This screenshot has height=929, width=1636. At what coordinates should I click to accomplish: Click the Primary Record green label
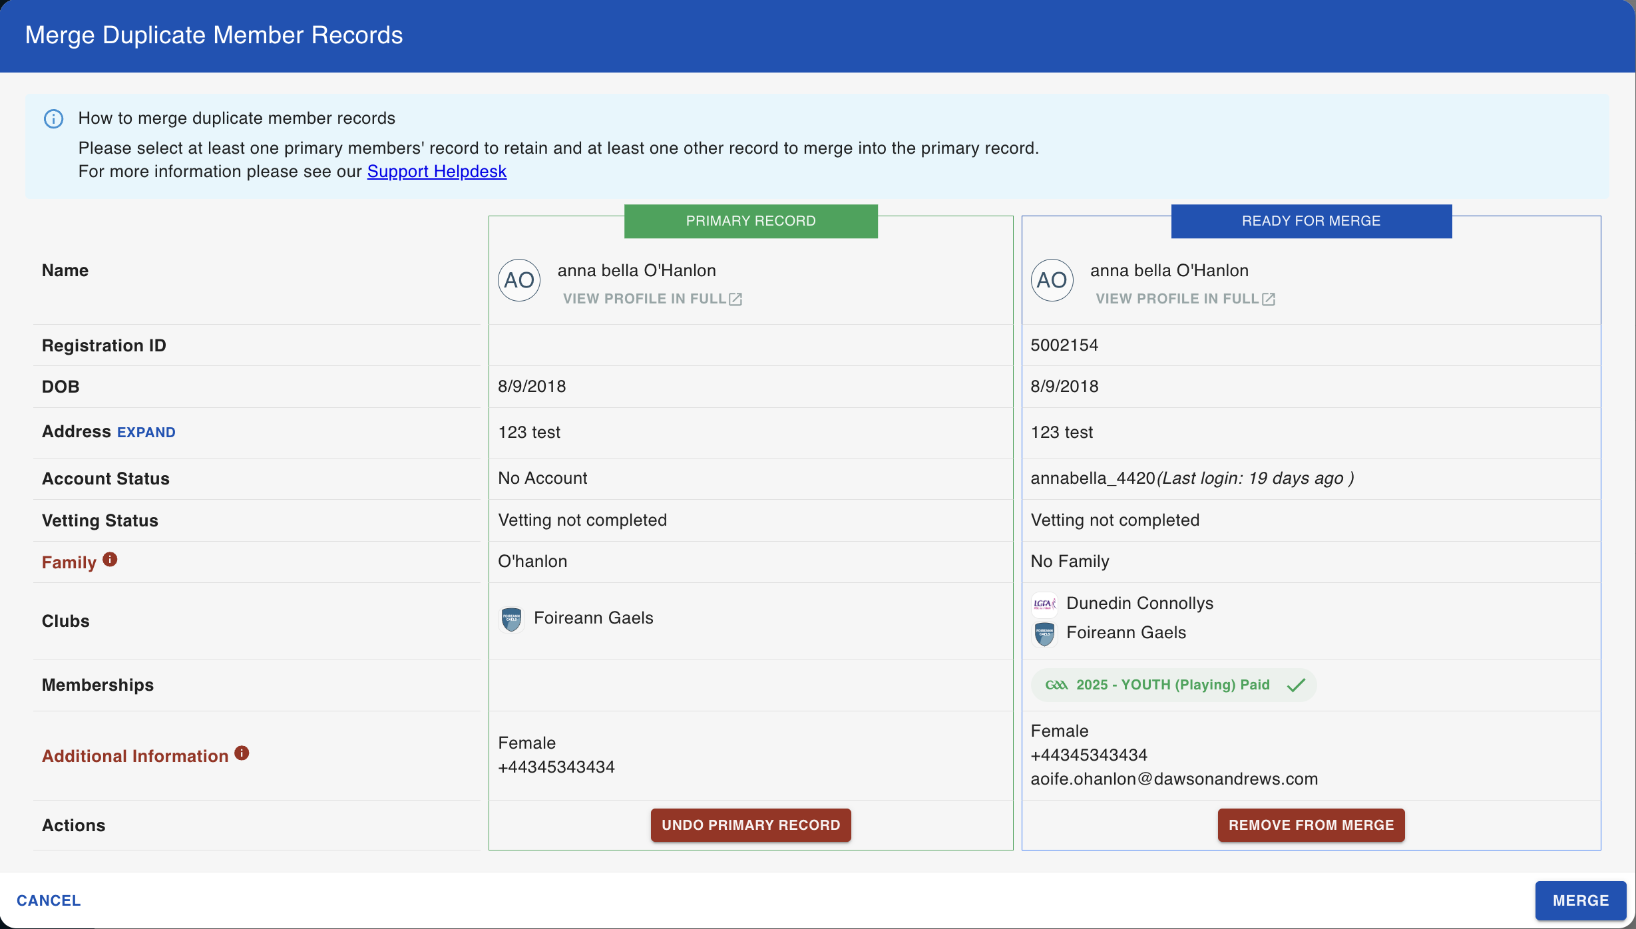tap(751, 221)
